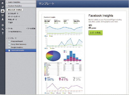Open the question mark help icon

[x=3, y=33]
